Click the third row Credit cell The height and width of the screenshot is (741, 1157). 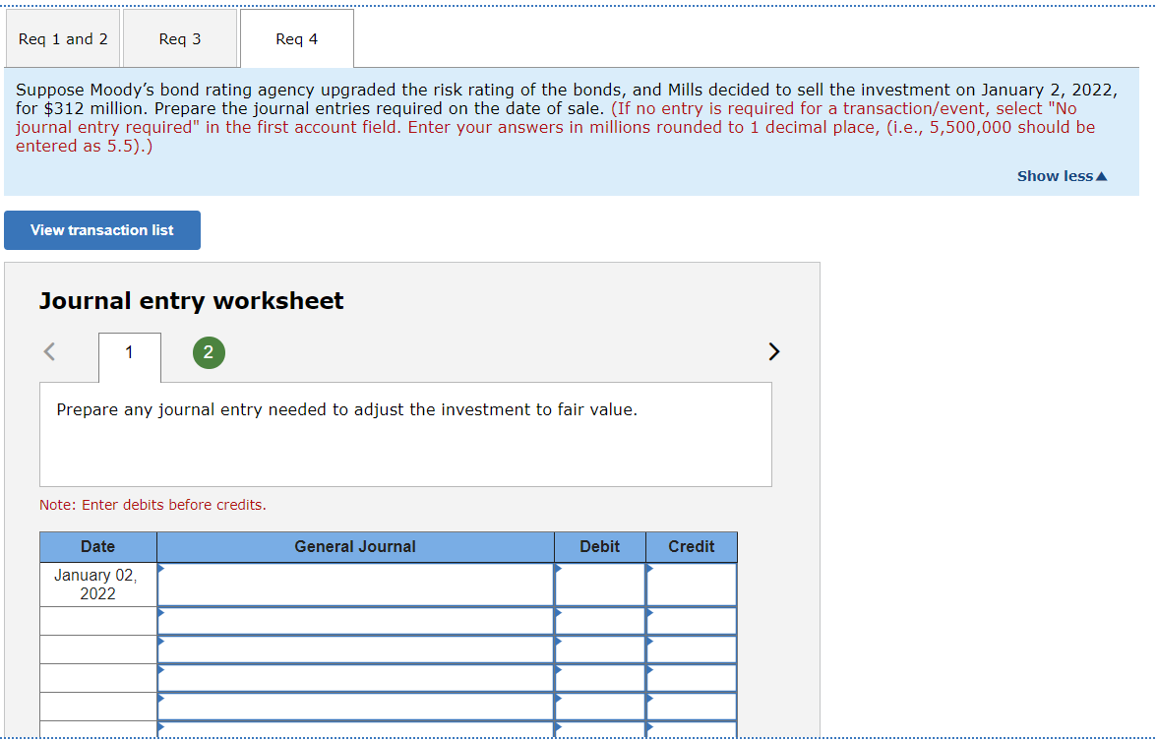tap(692, 649)
